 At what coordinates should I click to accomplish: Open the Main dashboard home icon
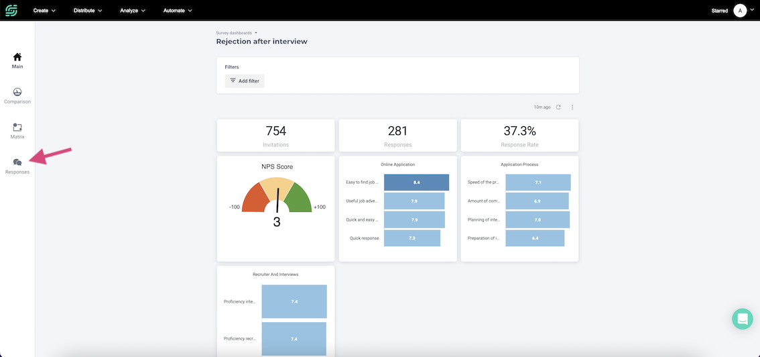17,57
